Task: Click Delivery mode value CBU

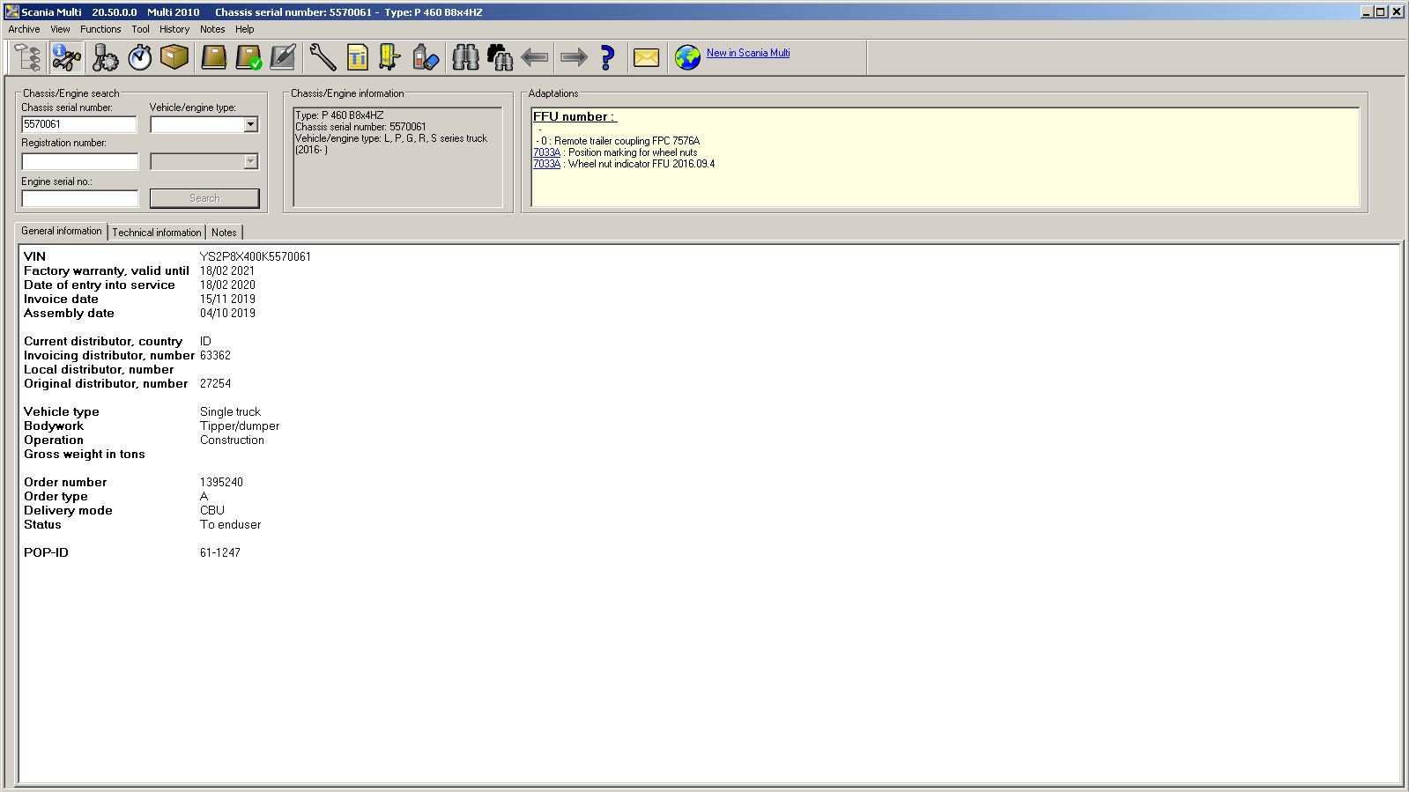Action: coord(212,510)
